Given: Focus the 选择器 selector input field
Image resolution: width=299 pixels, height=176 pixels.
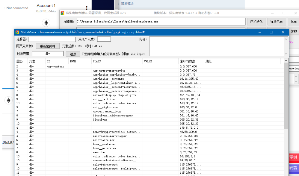Looking at the screenshot, I should tap(52, 39).
